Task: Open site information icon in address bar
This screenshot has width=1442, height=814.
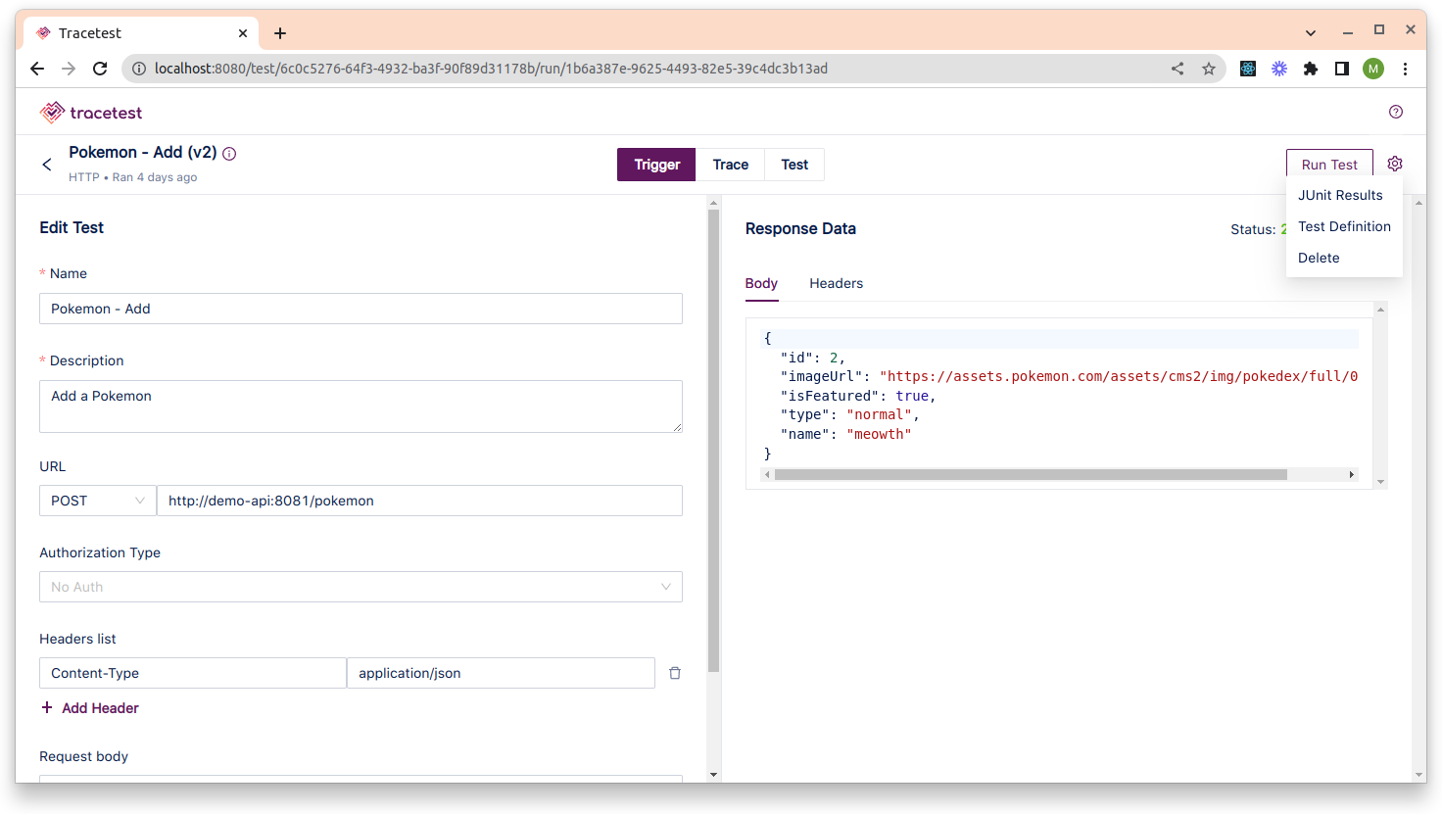Action: (x=139, y=69)
